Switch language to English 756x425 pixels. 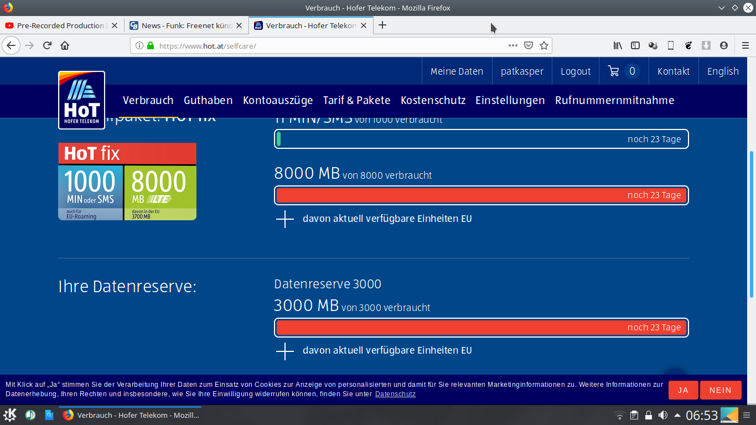723,71
